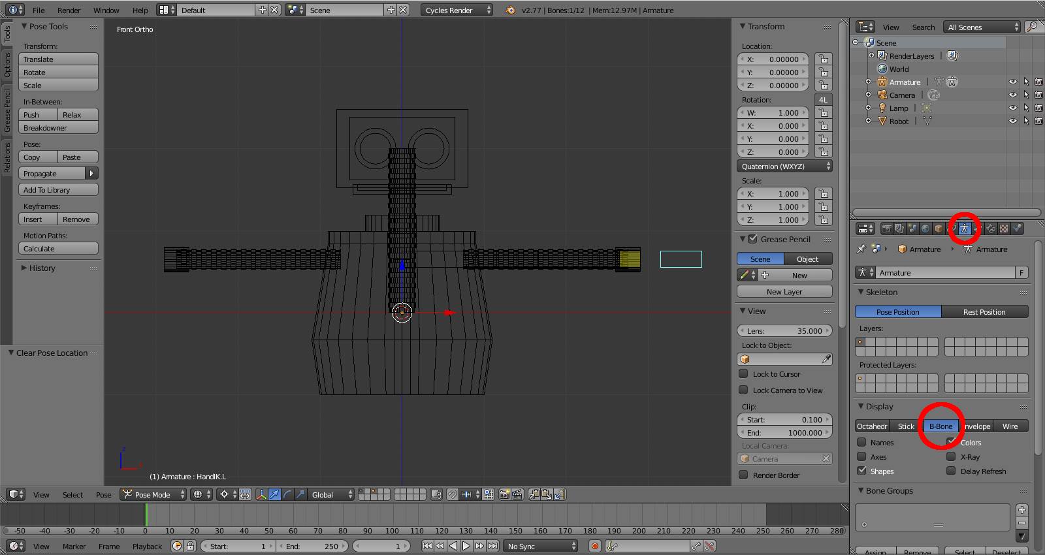Open the Render menu

coord(69,10)
